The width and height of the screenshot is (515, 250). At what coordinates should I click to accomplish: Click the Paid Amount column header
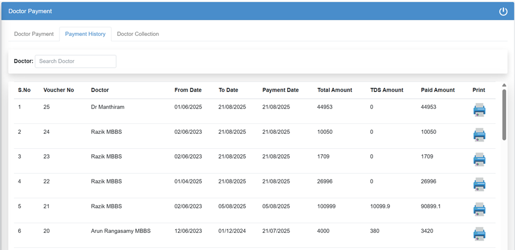point(437,90)
